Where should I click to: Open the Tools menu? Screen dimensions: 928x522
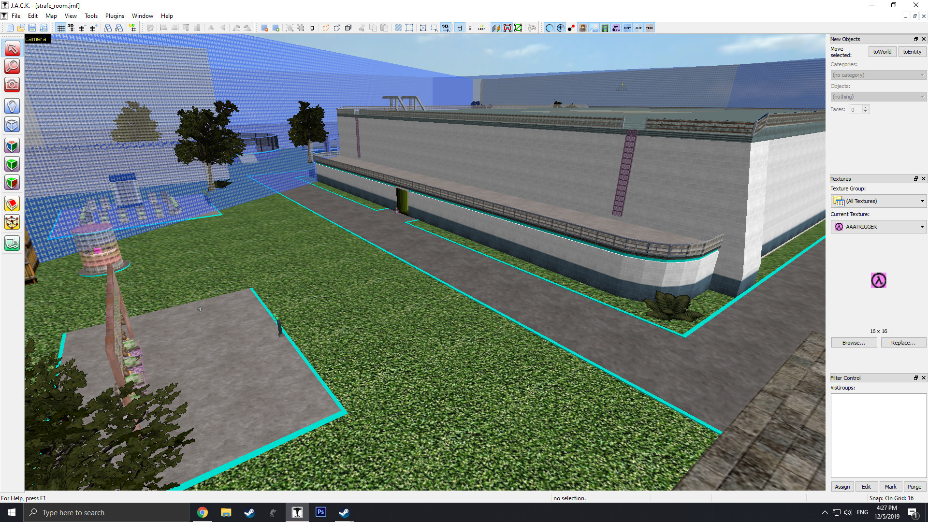(x=91, y=16)
